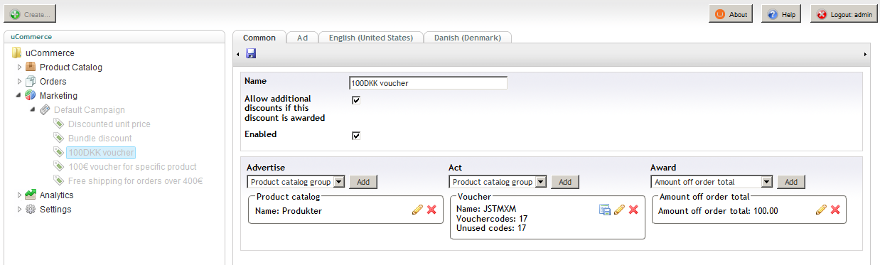
Task: Click tag icon beside Bundle discount
Action: click(x=59, y=138)
